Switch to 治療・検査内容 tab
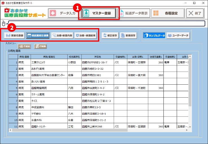 [62, 35]
